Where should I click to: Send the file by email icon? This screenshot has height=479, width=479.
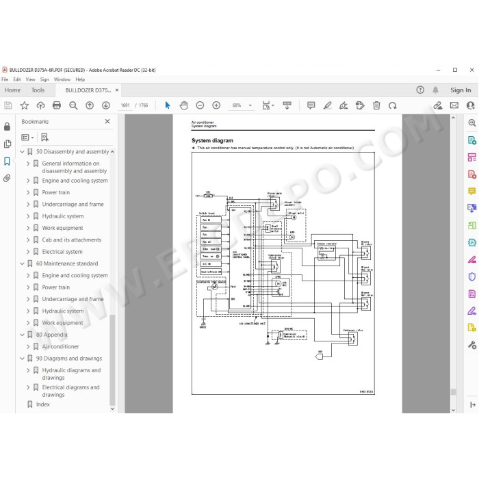click(454, 105)
